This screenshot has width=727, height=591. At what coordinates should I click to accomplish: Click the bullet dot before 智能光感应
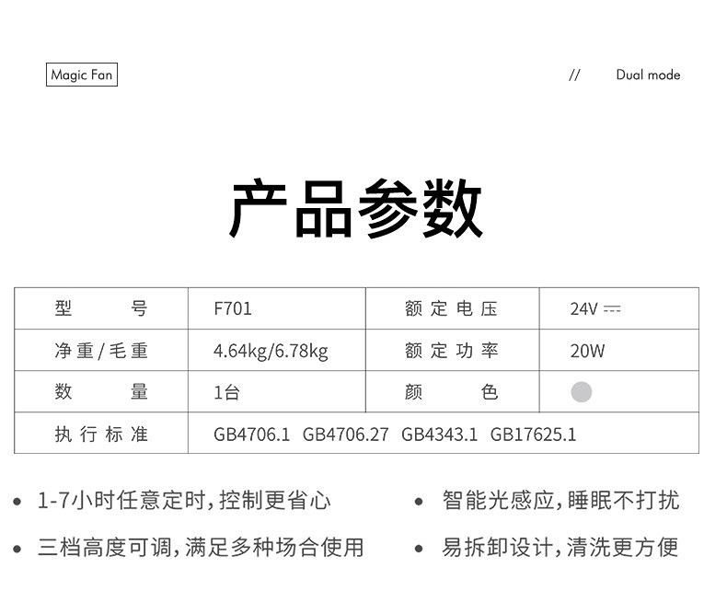pos(419,503)
